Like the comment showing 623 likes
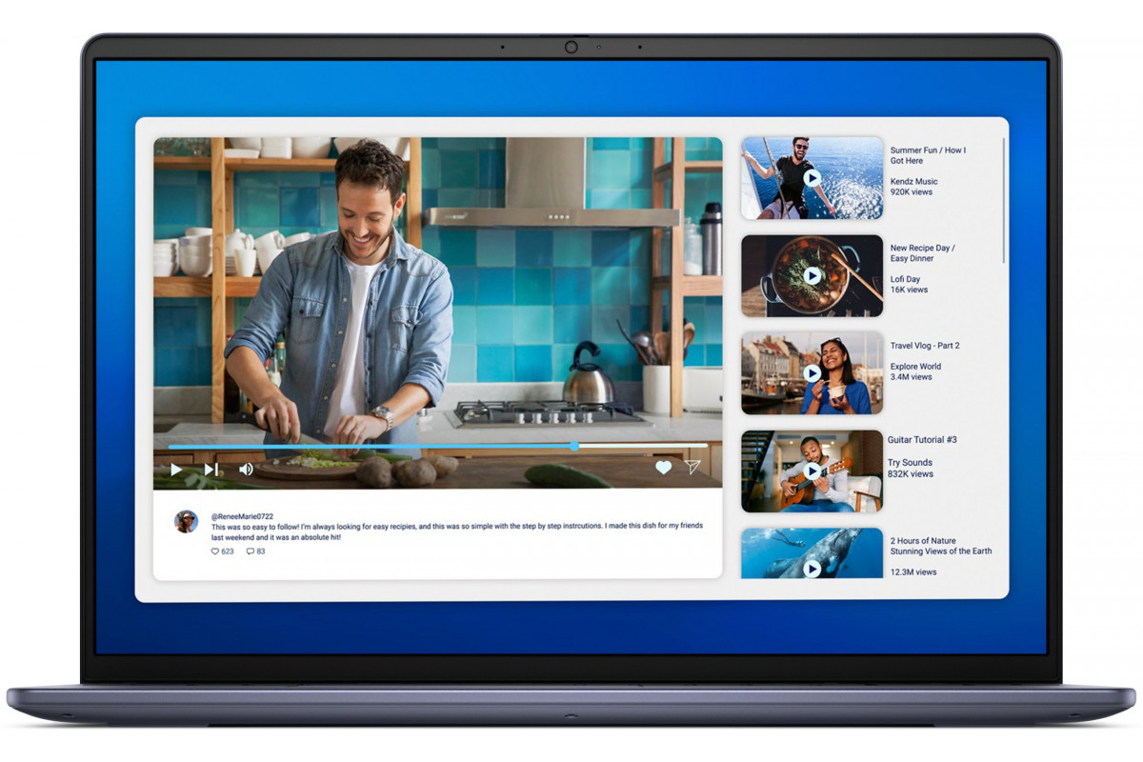Screen dimensions: 1143x762 [x=215, y=551]
